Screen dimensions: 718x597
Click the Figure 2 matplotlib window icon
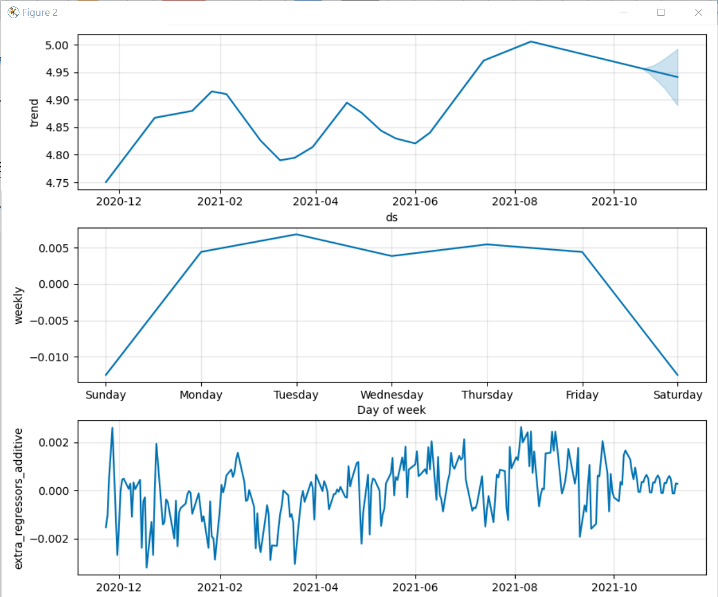13,12
